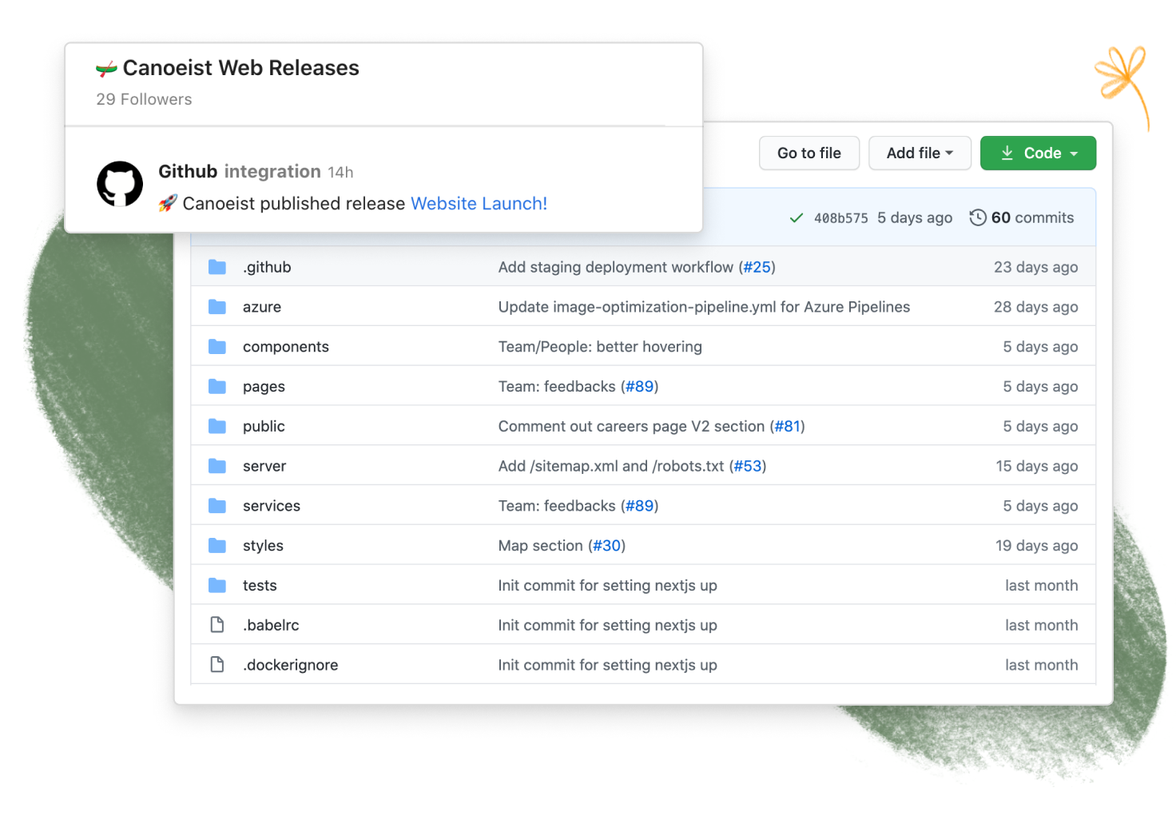This screenshot has height=820, width=1176.
Task: Open the .babelrc file name
Action: click(x=271, y=625)
